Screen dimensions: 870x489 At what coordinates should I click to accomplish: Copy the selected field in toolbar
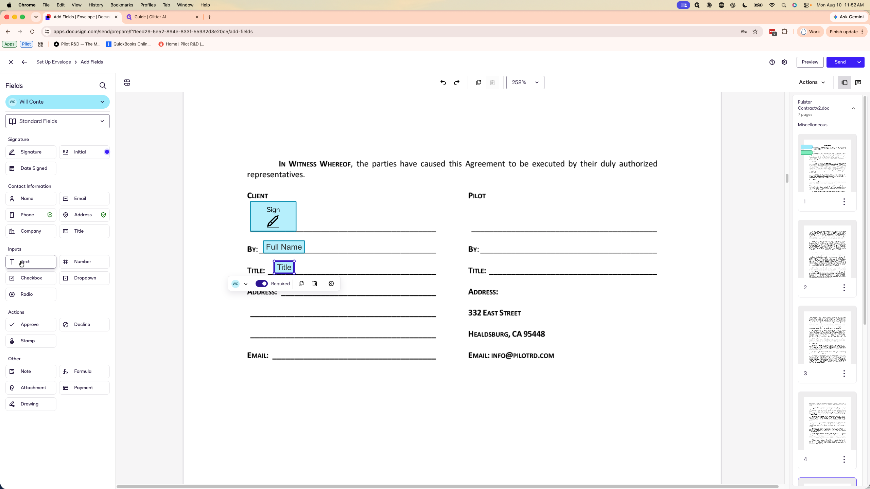click(479, 83)
